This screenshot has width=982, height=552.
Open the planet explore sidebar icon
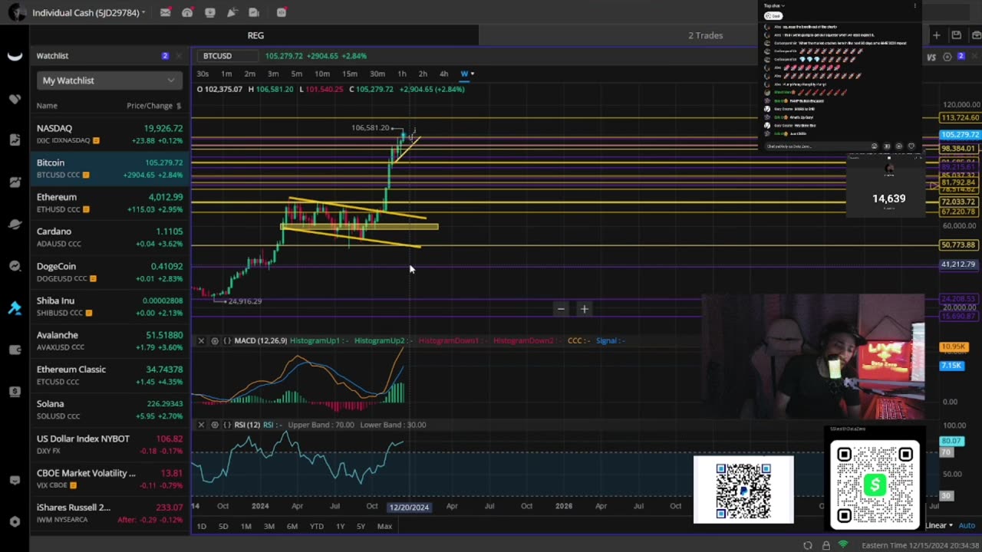pyautogui.click(x=15, y=224)
